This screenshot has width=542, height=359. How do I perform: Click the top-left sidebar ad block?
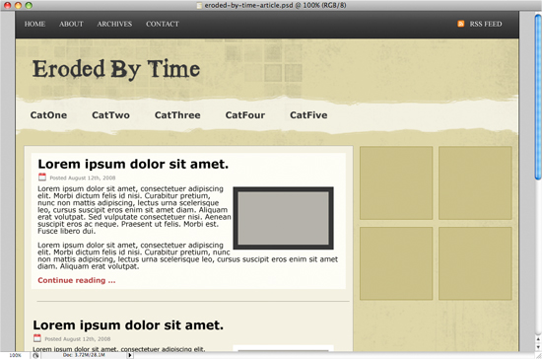pyautogui.click(x=396, y=183)
